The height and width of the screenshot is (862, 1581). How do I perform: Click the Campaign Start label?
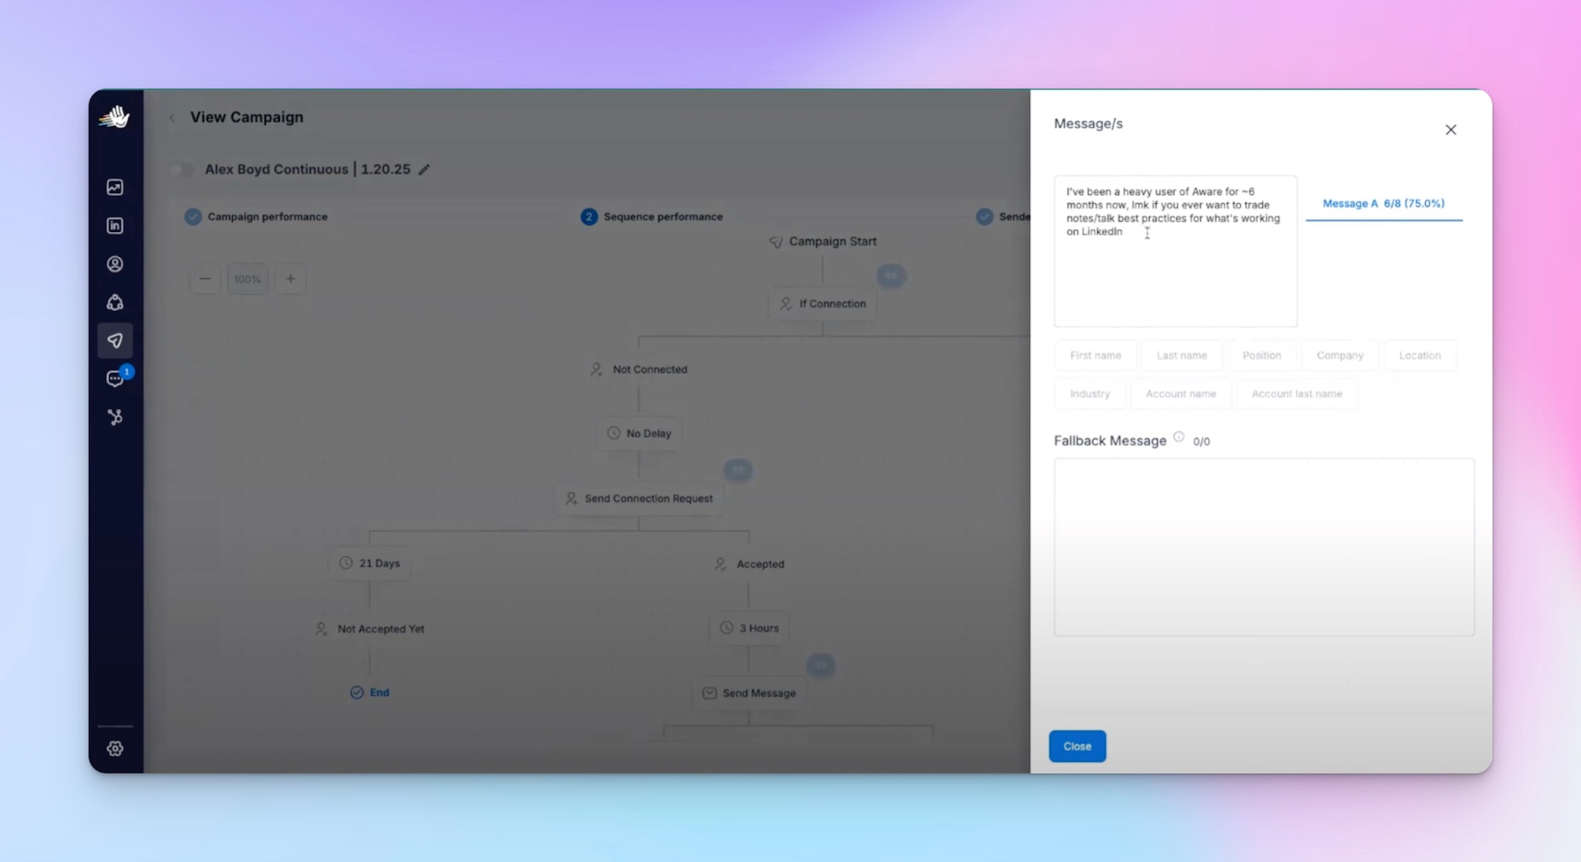pos(833,241)
